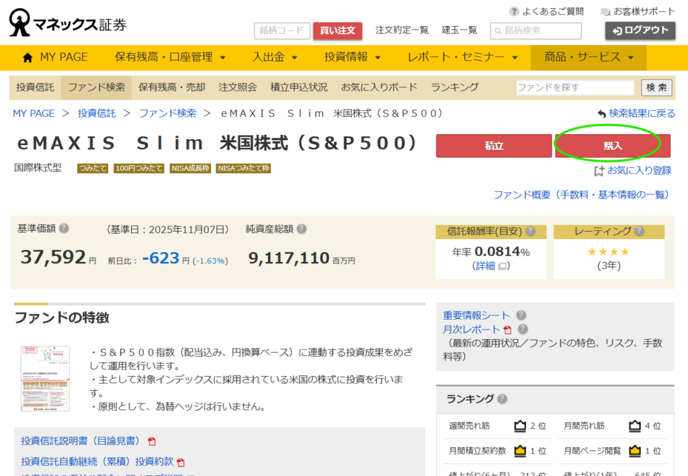
Task: Open the PDF icon next to 月次レポート
Action: (x=507, y=330)
